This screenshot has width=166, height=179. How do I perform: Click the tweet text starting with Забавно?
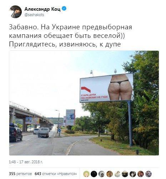point(70,36)
